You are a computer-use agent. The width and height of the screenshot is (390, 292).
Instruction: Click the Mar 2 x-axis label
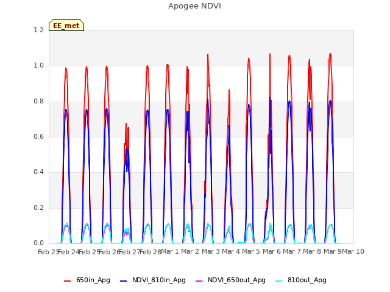point(190,251)
